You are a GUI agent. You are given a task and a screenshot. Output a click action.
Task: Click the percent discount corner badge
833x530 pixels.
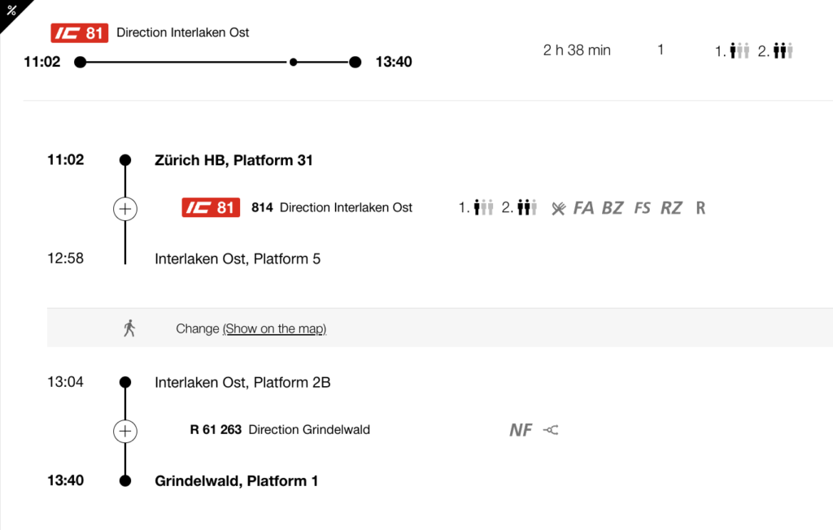(11, 11)
